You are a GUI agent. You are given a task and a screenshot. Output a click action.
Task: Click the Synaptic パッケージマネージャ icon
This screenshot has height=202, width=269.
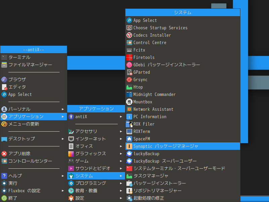point(129,146)
